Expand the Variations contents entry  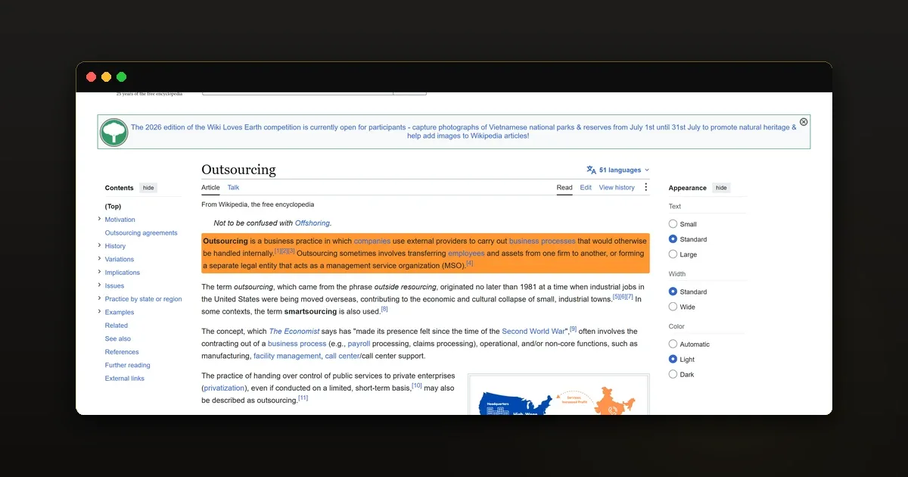[99, 259]
